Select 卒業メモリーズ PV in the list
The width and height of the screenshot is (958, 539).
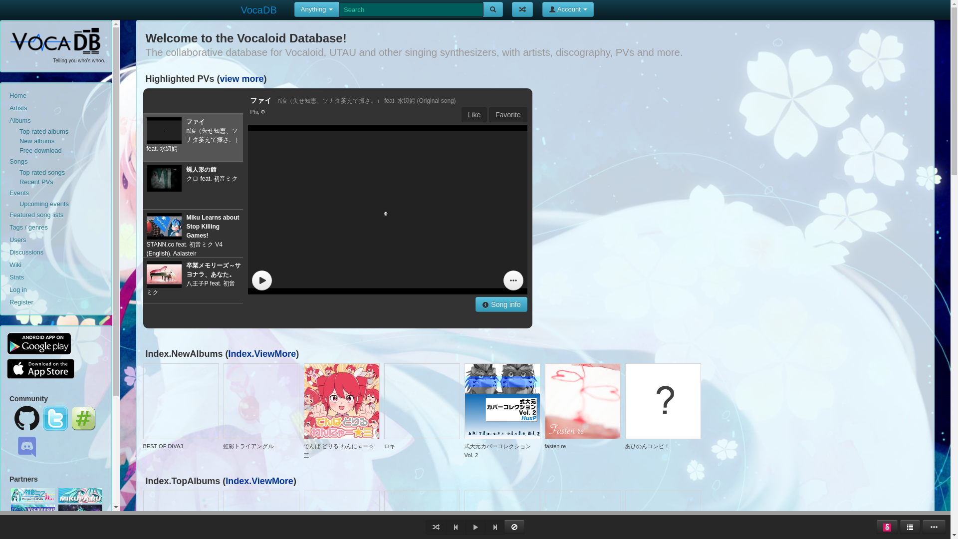point(193,280)
